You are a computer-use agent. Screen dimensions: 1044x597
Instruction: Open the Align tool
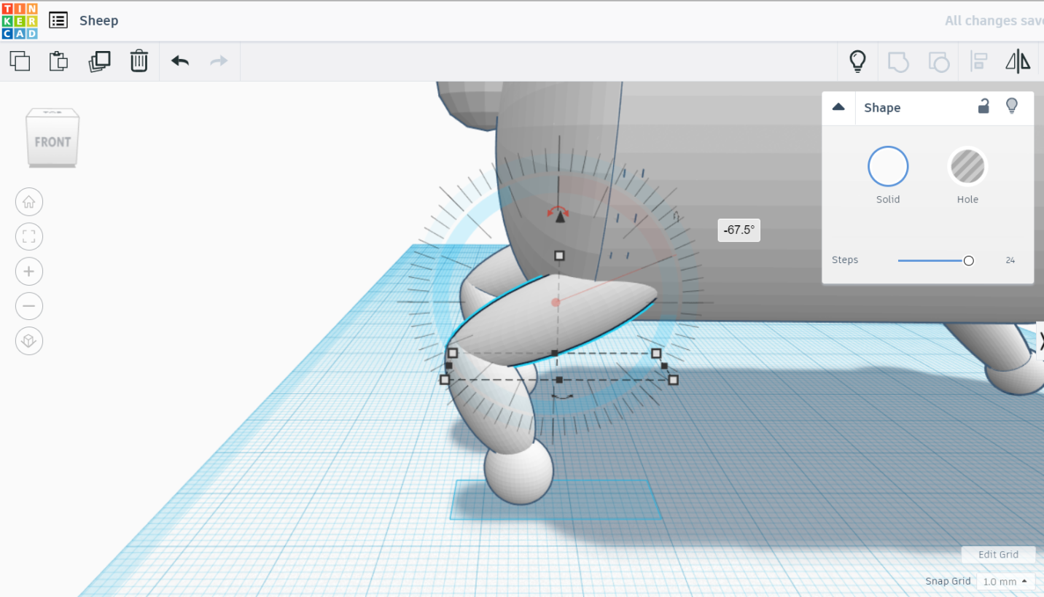point(978,62)
